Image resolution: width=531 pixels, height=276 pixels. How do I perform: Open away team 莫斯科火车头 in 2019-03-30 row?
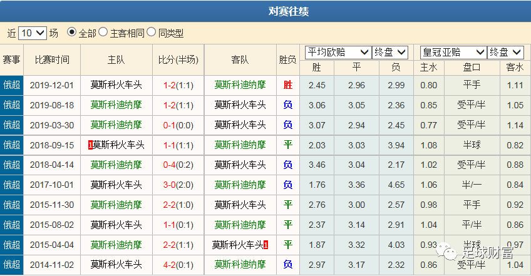(240, 125)
